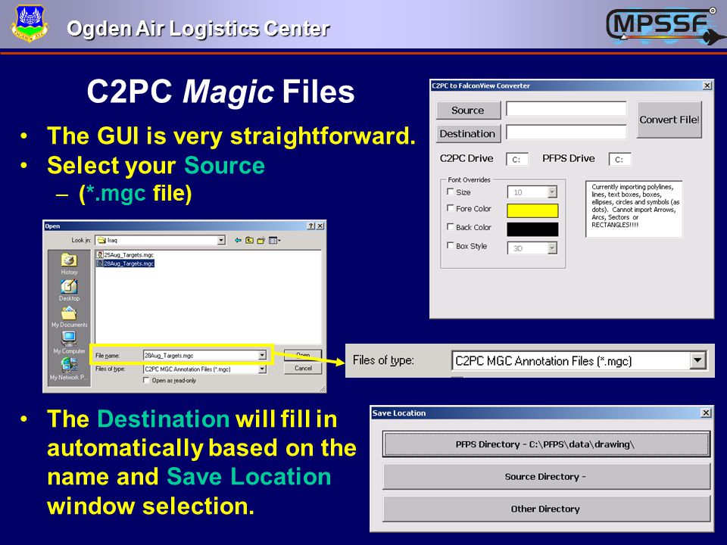Screen dimensions: 727x545
Task: Click the MPSSF logo in header
Action: [666, 26]
